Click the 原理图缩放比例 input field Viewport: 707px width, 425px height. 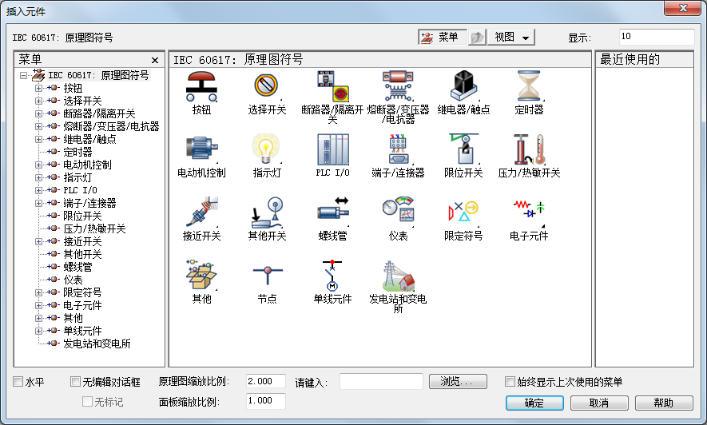coord(265,381)
